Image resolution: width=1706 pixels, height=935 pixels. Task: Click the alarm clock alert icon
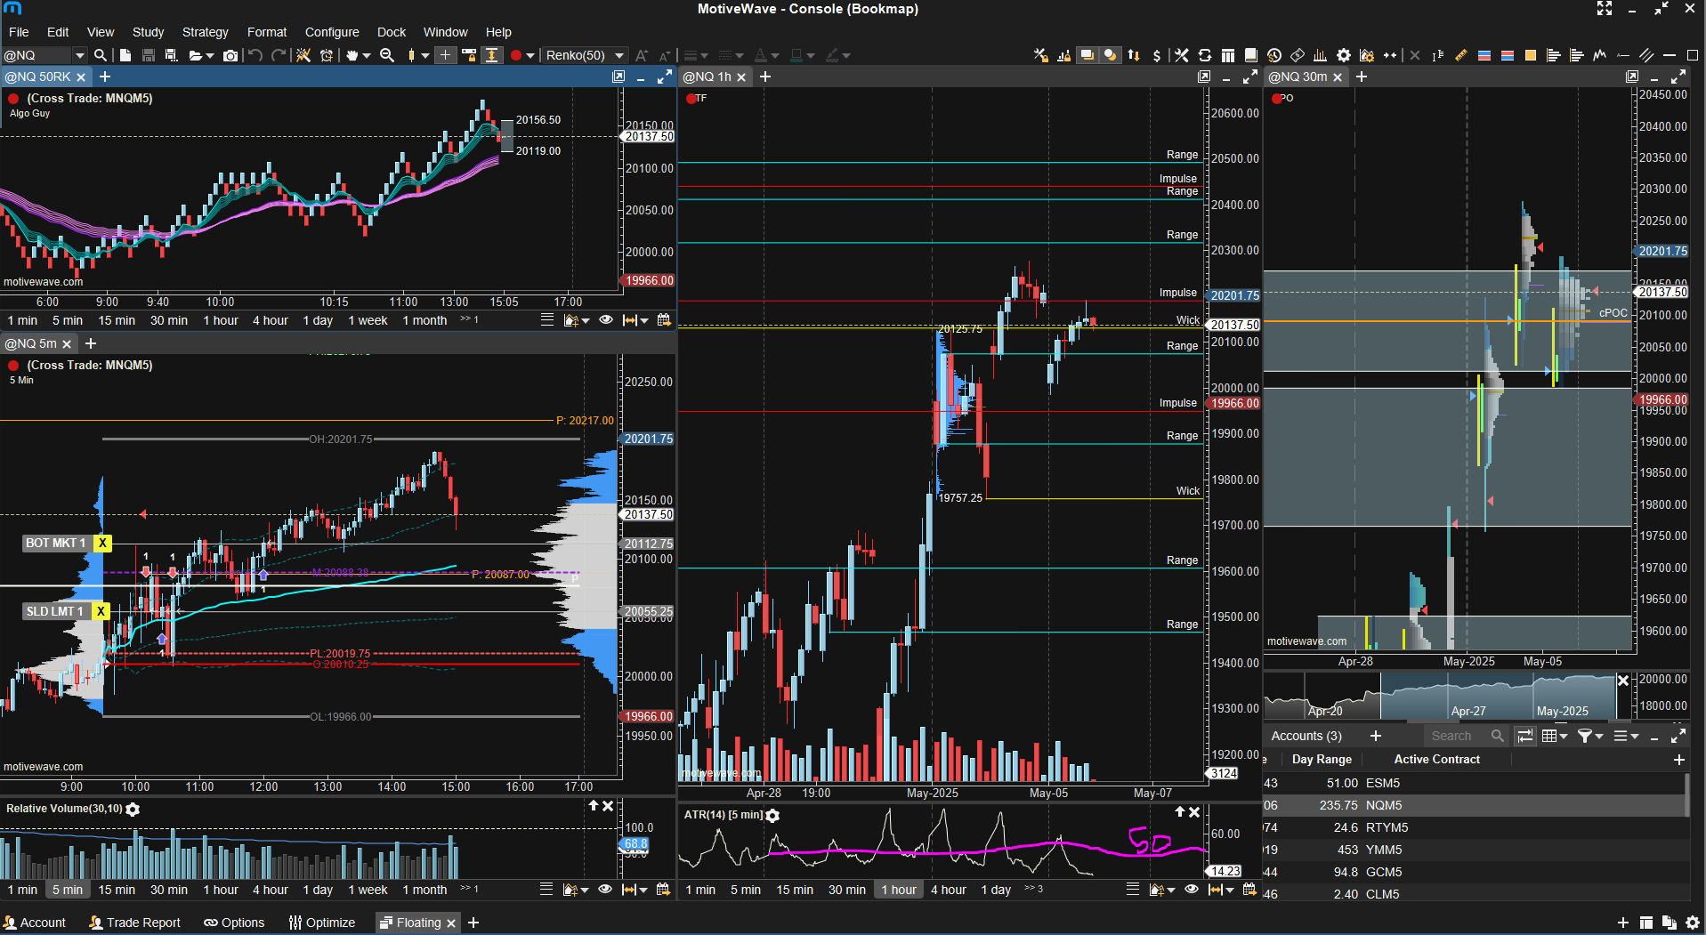click(x=327, y=55)
